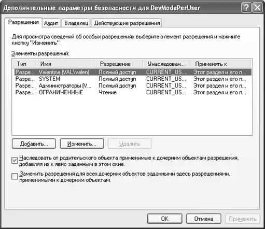Click Этот раздел cell in ОГРАНИЧЕННЫЕ row
The height and width of the screenshot is (229, 265).
[220, 92]
